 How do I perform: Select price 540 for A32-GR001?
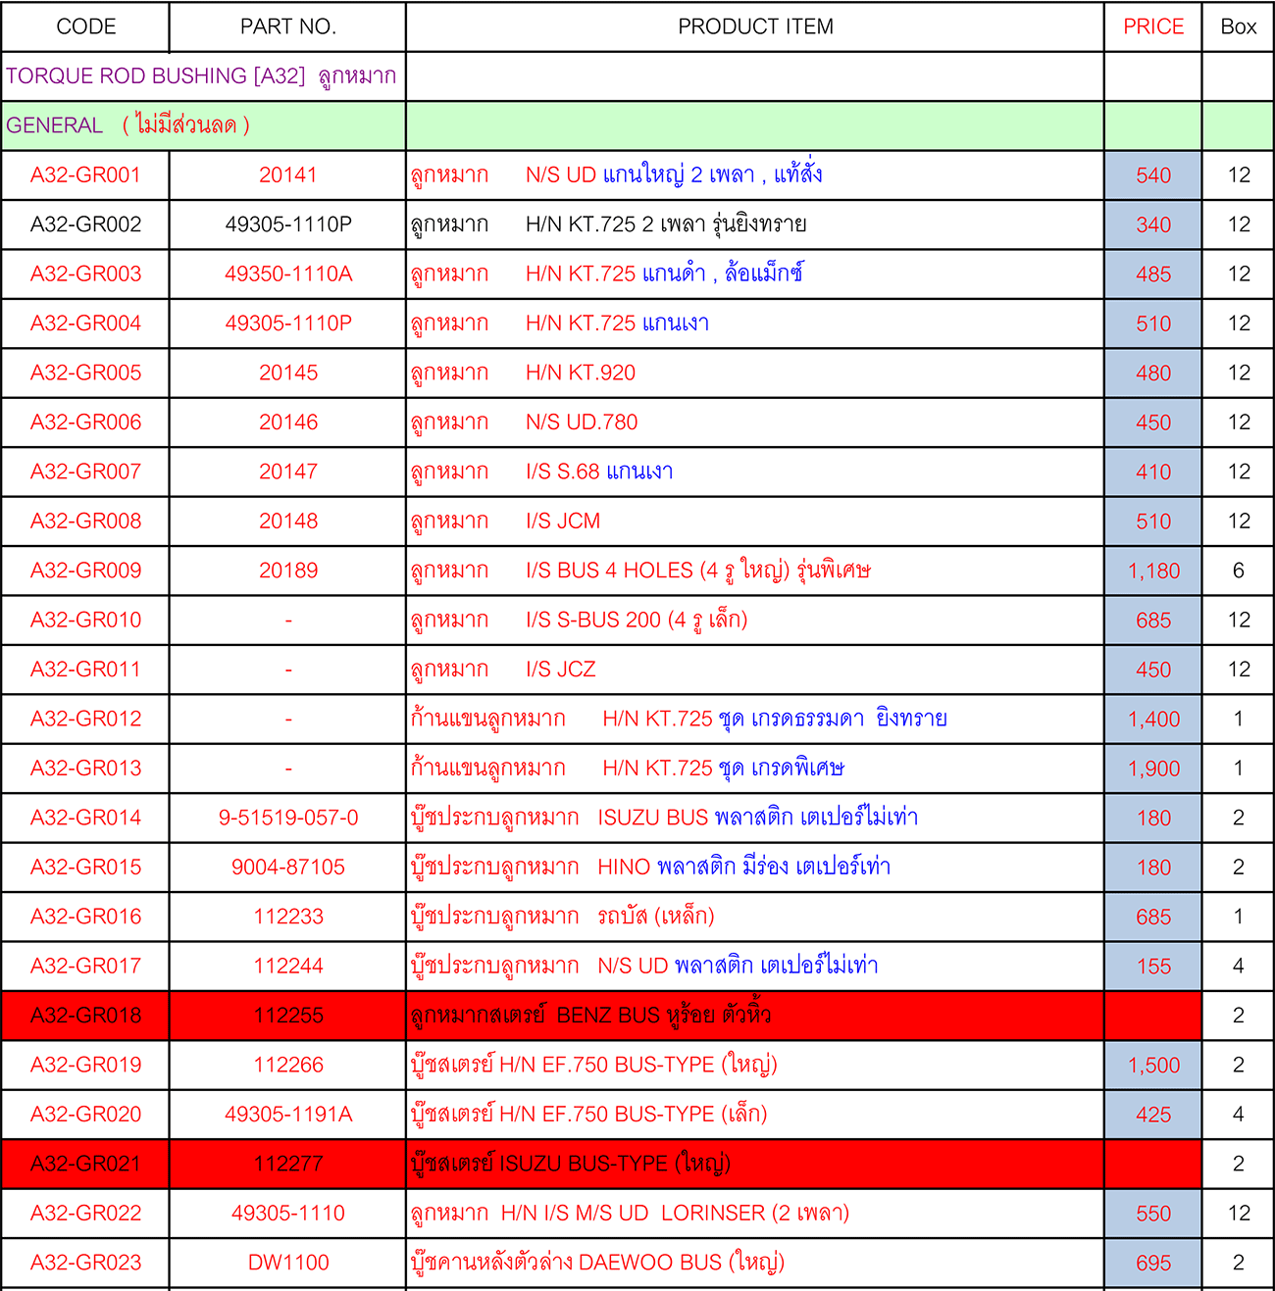(x=1153, y=175)
